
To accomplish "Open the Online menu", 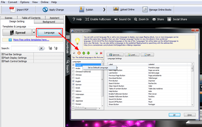I will tap(44, 2).
